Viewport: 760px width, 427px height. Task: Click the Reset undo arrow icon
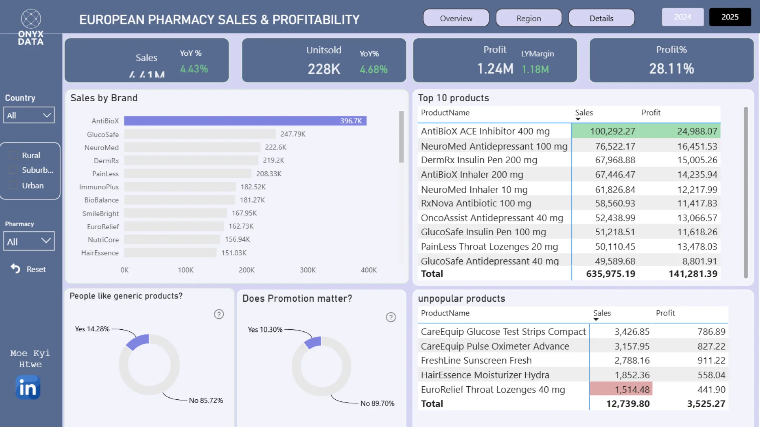15,269
